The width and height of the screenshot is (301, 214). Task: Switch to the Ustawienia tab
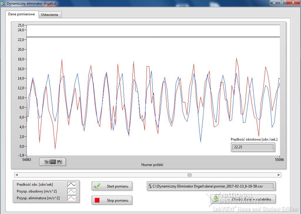pos(49,15)
